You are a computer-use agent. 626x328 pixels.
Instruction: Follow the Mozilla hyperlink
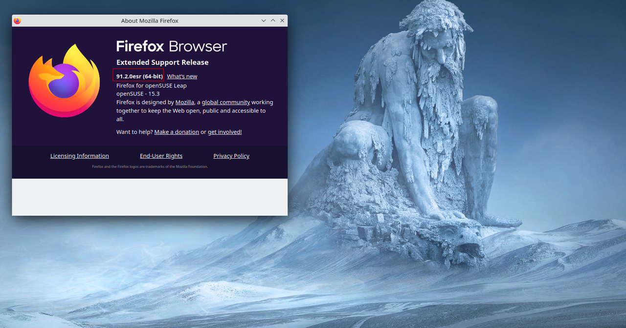click(x=185, y=102)
